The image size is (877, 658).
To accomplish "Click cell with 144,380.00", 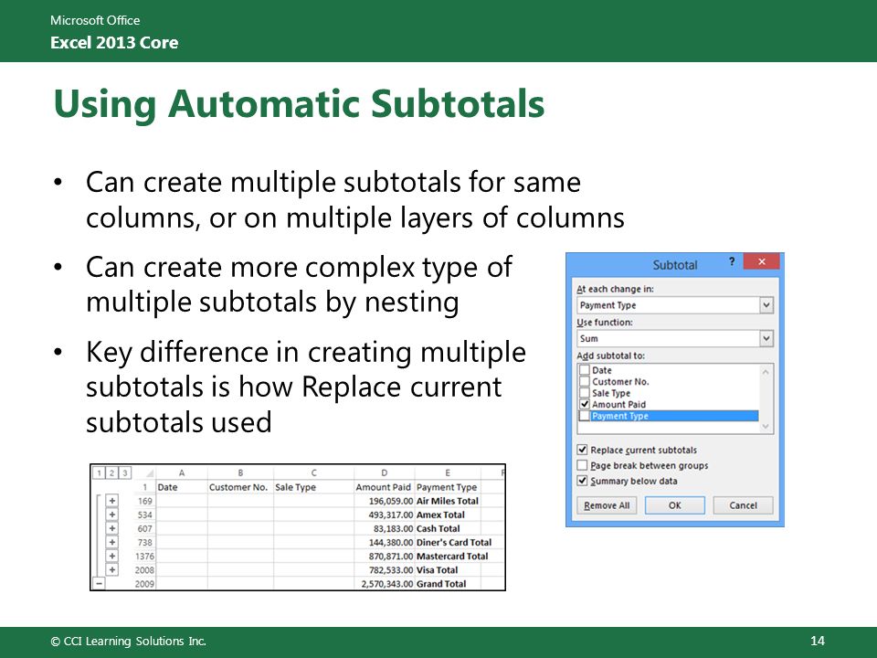I will (x=385, y=542).
